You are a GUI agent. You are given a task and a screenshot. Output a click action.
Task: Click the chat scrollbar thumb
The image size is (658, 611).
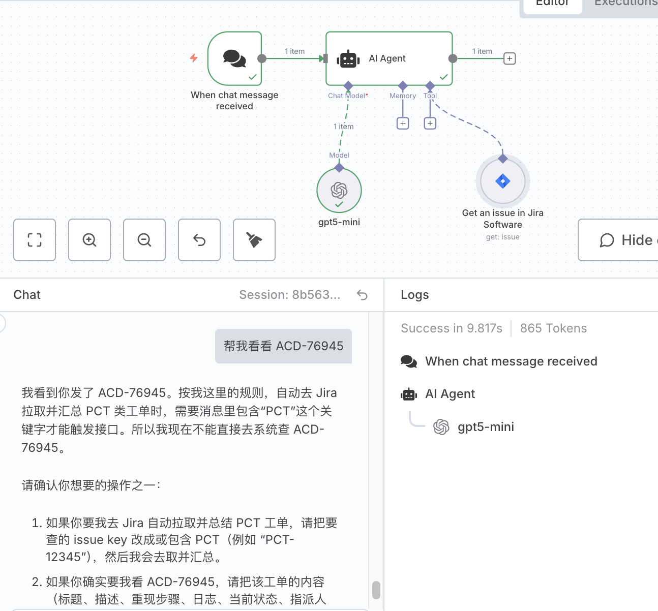pos(376,590)
